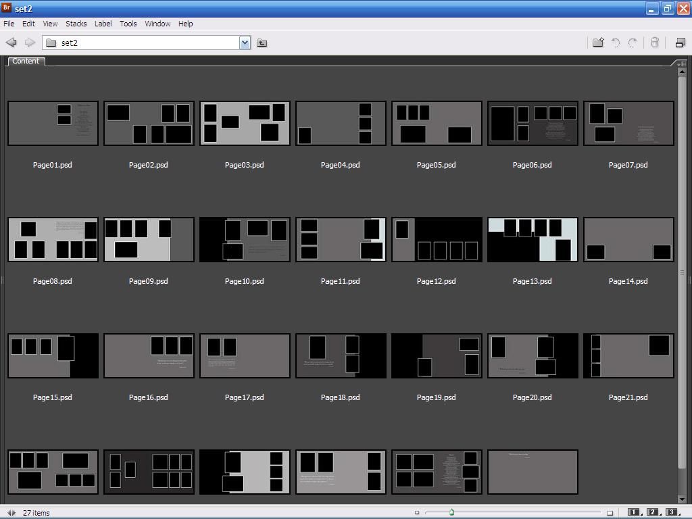This screenshot has width=692, height=519.
Task: Rotate 90 degrees counterclockwise
Action: click(616, 43)
